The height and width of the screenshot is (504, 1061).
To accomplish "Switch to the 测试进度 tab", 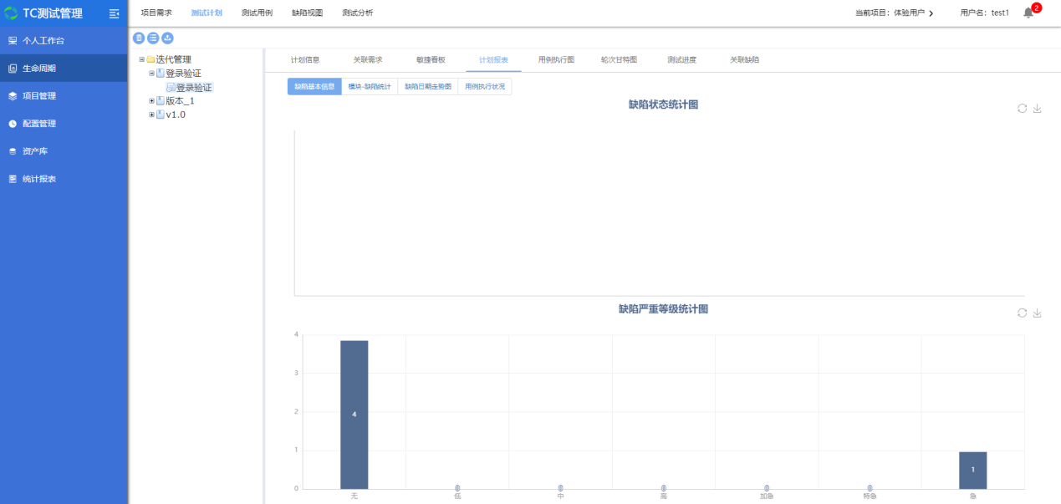I will click(x=681, y=60).
